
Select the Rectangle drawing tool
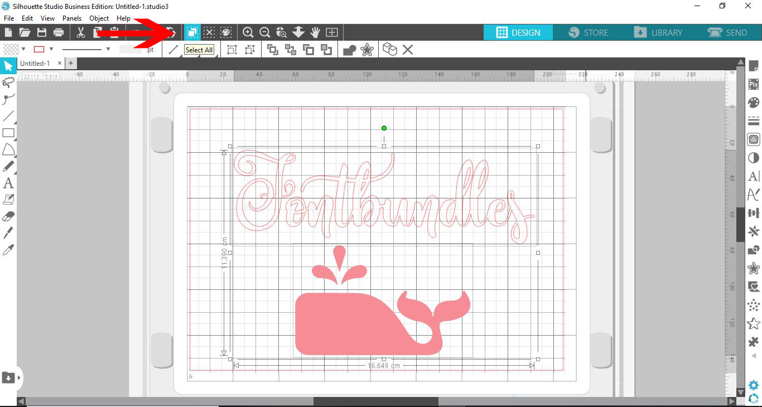(x=8, y=133)
